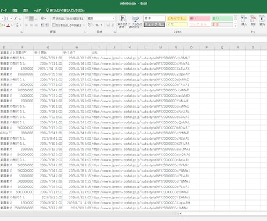This screenshot has width=267, height=221.
Task: Apply bottom vertical alignment
Action: point(36,19)
